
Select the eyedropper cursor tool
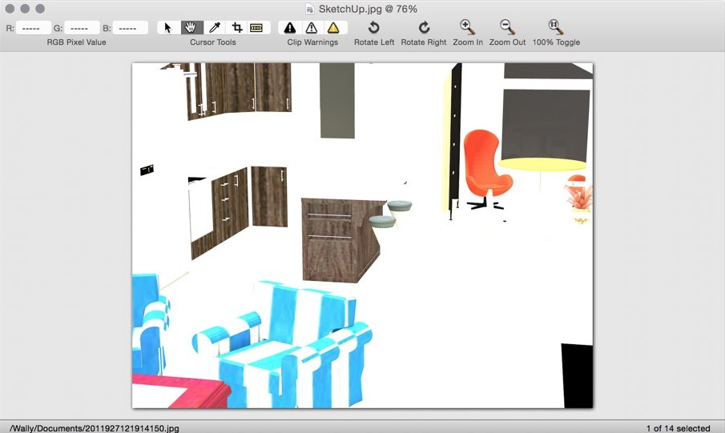(x=214, y=28)
